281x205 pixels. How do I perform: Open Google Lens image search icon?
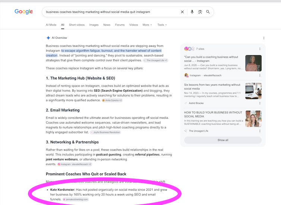pyautogui.click(x=200, y=12)
